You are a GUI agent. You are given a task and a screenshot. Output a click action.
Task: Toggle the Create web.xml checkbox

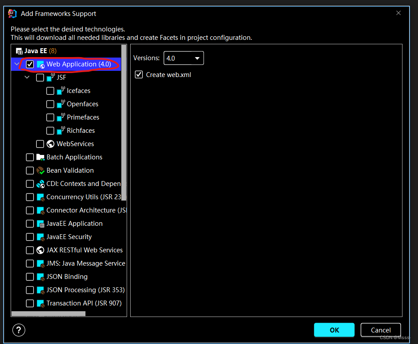click(139, 75)
